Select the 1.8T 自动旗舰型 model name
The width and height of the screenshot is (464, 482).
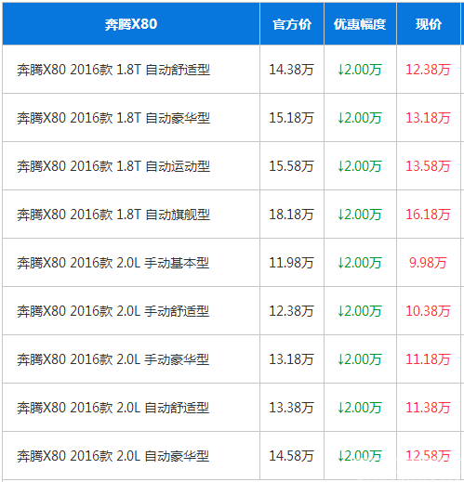pos(113,215)
